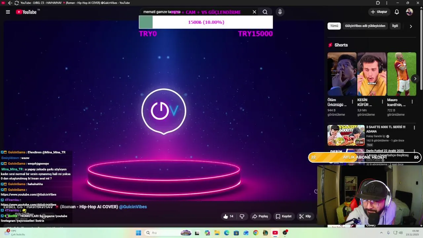The height and width of the screenshot is (238, 423).
Task: Open Microsoft Edge from the taskbar
Action: pos(227,233)
